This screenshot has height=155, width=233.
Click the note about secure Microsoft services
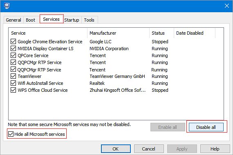click(x=69, y=124)
